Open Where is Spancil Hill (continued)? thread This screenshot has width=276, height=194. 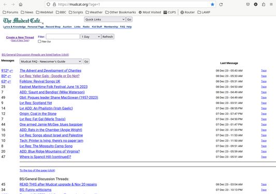(45, 157)
